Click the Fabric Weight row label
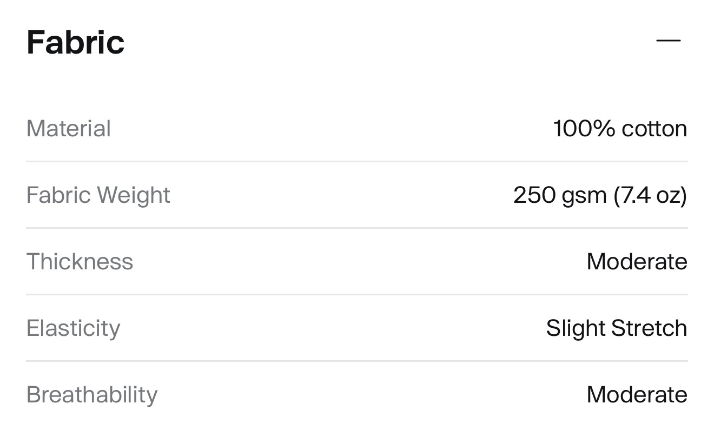 [98, 195]
